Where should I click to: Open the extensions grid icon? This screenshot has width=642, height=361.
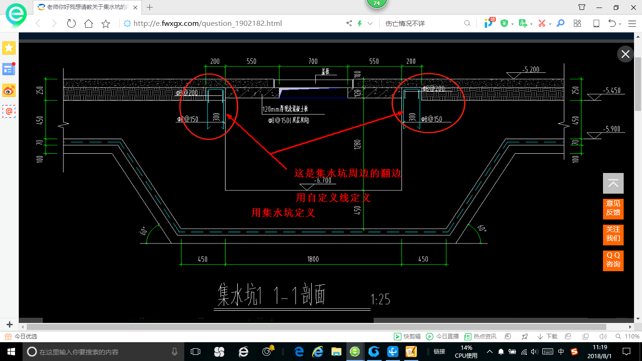(x=578, y=24)
